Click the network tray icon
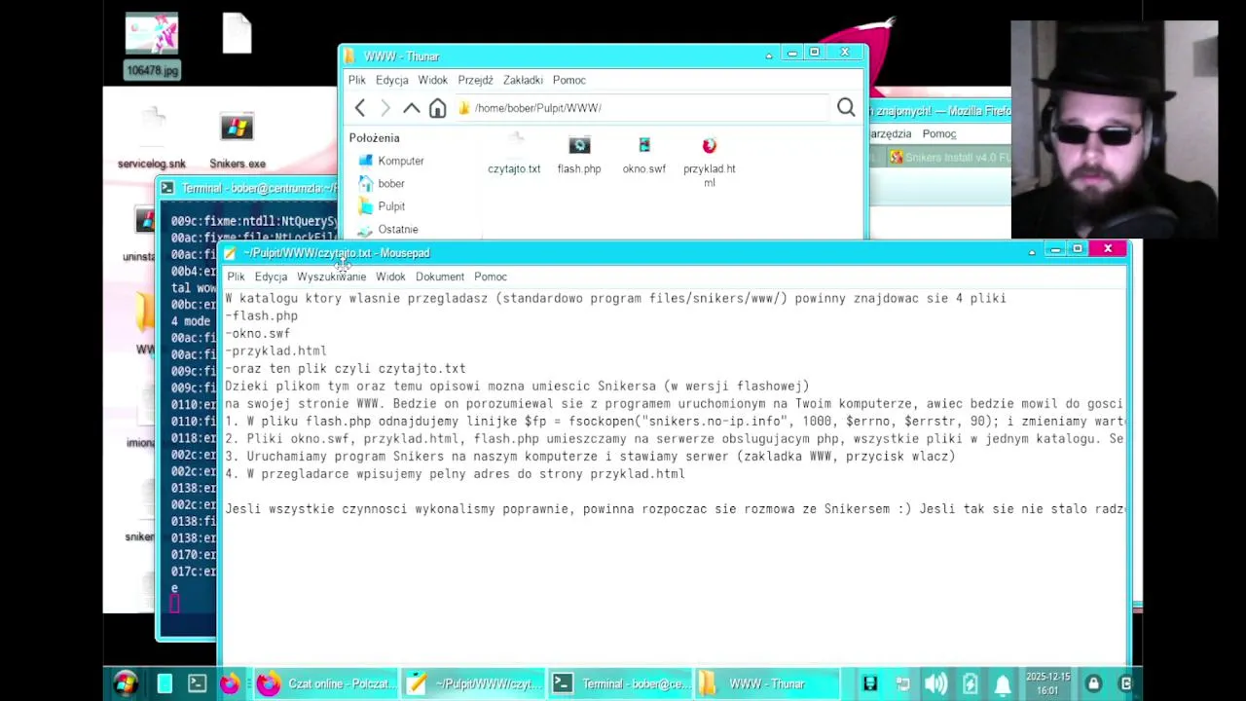This screenshot has height=701, width=1246. tap(903, 683)
